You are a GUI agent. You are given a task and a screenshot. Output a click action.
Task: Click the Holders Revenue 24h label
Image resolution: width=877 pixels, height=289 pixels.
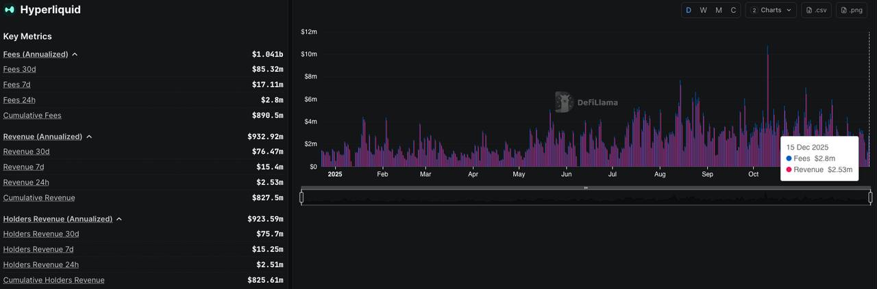tap(41, 265)
